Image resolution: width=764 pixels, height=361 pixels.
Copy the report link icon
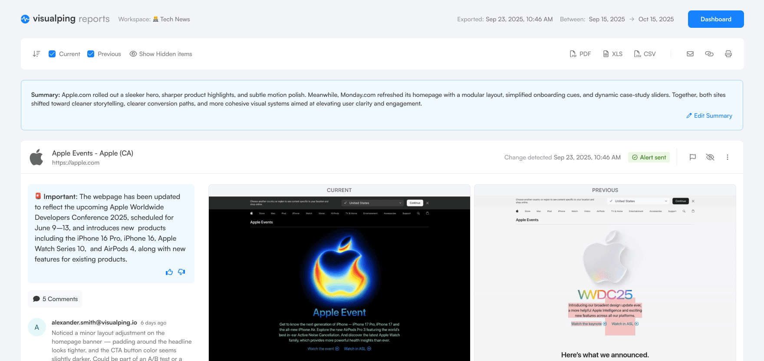(x=709, y=54)
